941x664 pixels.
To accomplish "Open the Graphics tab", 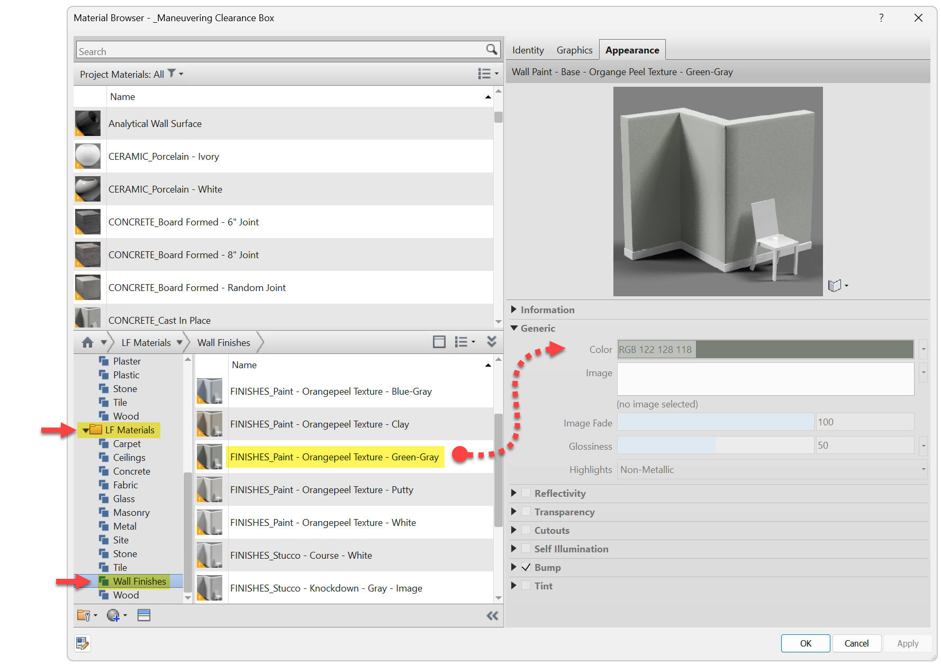I will (x=574, y=49).
